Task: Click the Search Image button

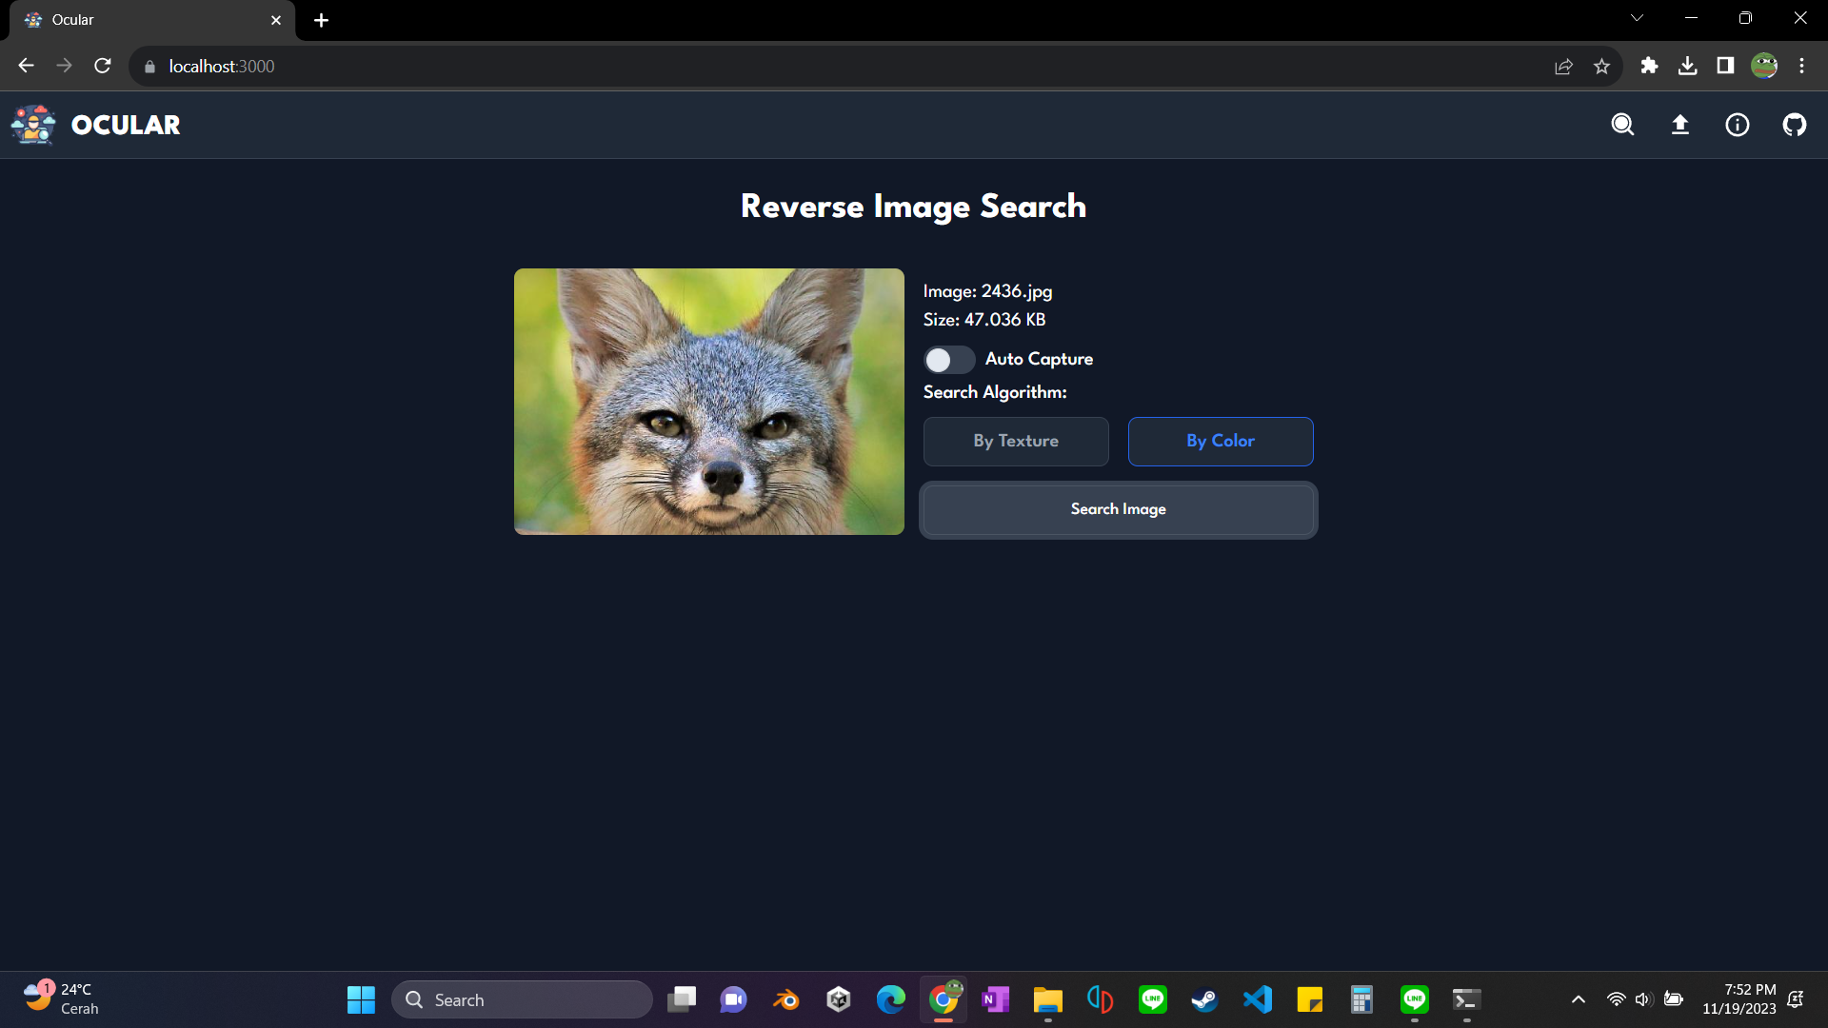Action: (1119, 510)
